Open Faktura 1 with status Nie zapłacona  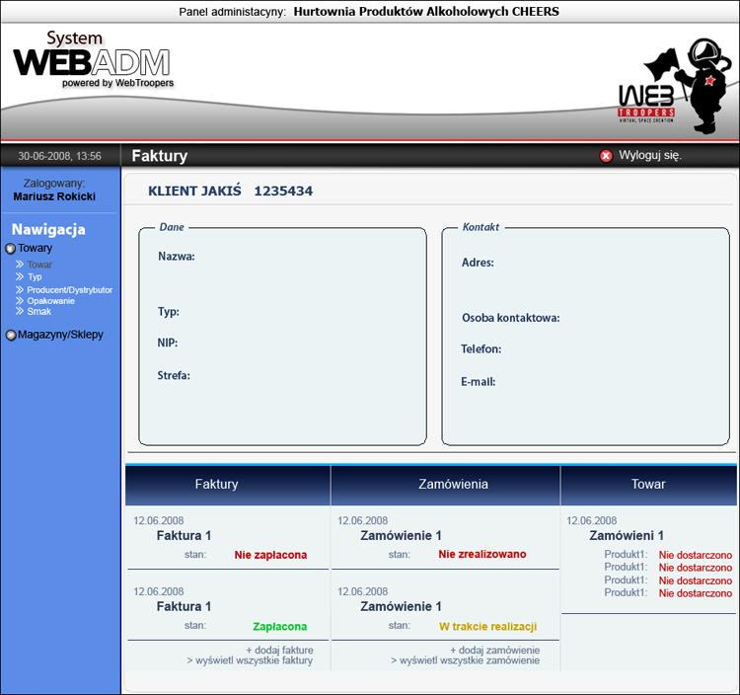(184, 536)
